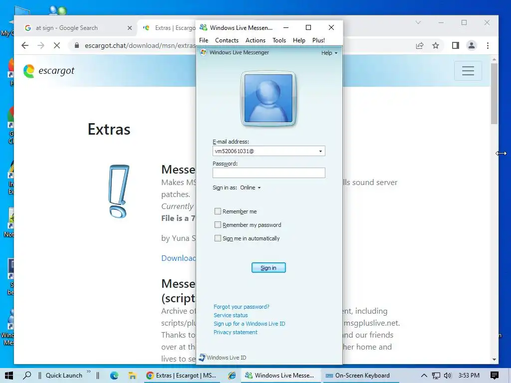Click the Password input field
This screenshot has height=383, width=511.
[268, 173]
